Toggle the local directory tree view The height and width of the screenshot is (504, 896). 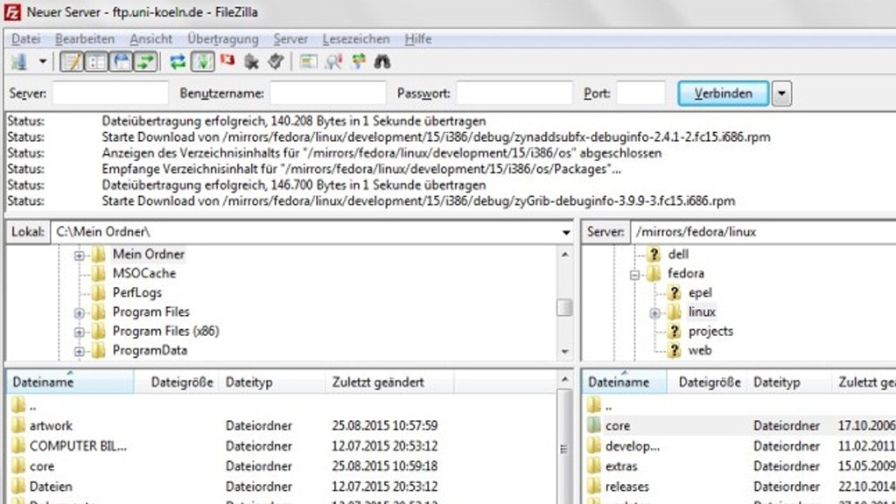coord(96,62)
